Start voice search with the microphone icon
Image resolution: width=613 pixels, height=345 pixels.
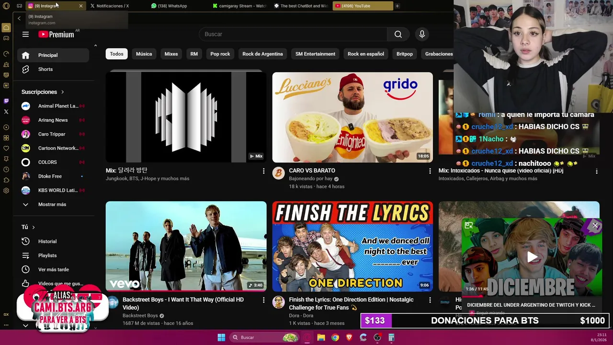coord(422,34)
